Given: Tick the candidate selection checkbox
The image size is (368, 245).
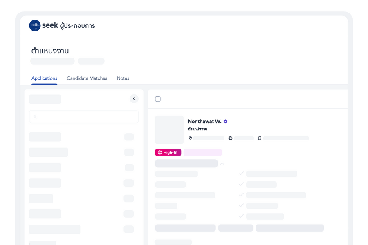Looking at the screenshot, I should point(158,99).
